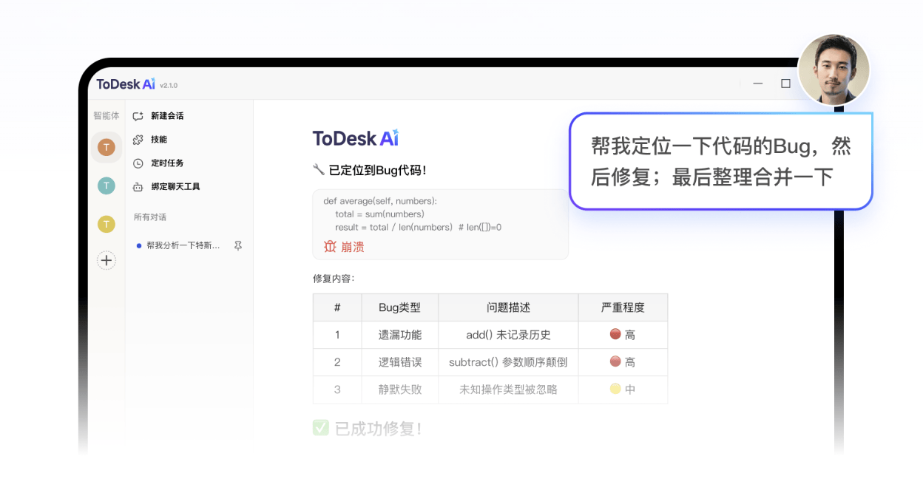Click the green checkmark beside 已成功修复
This screenshot has width=923, height=490.
tap(320, 428)
